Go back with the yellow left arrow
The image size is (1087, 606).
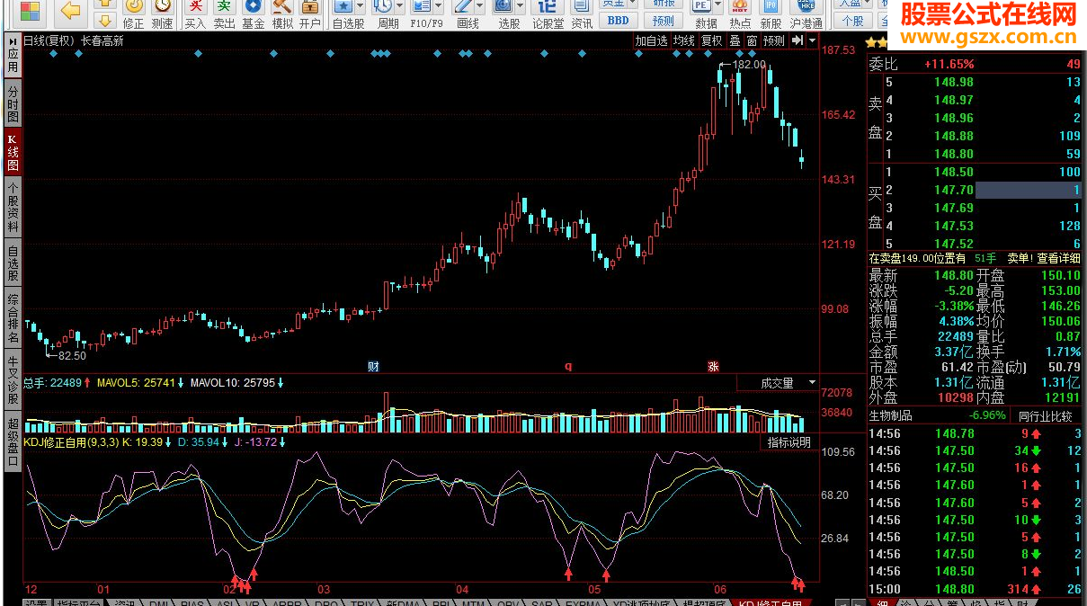(x=70, y=11)
